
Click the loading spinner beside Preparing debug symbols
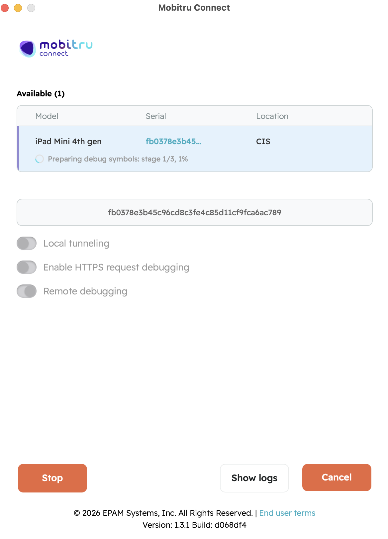(39, 159)
